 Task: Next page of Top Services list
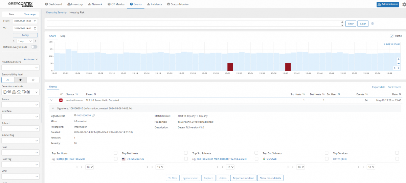click(363, 167)
